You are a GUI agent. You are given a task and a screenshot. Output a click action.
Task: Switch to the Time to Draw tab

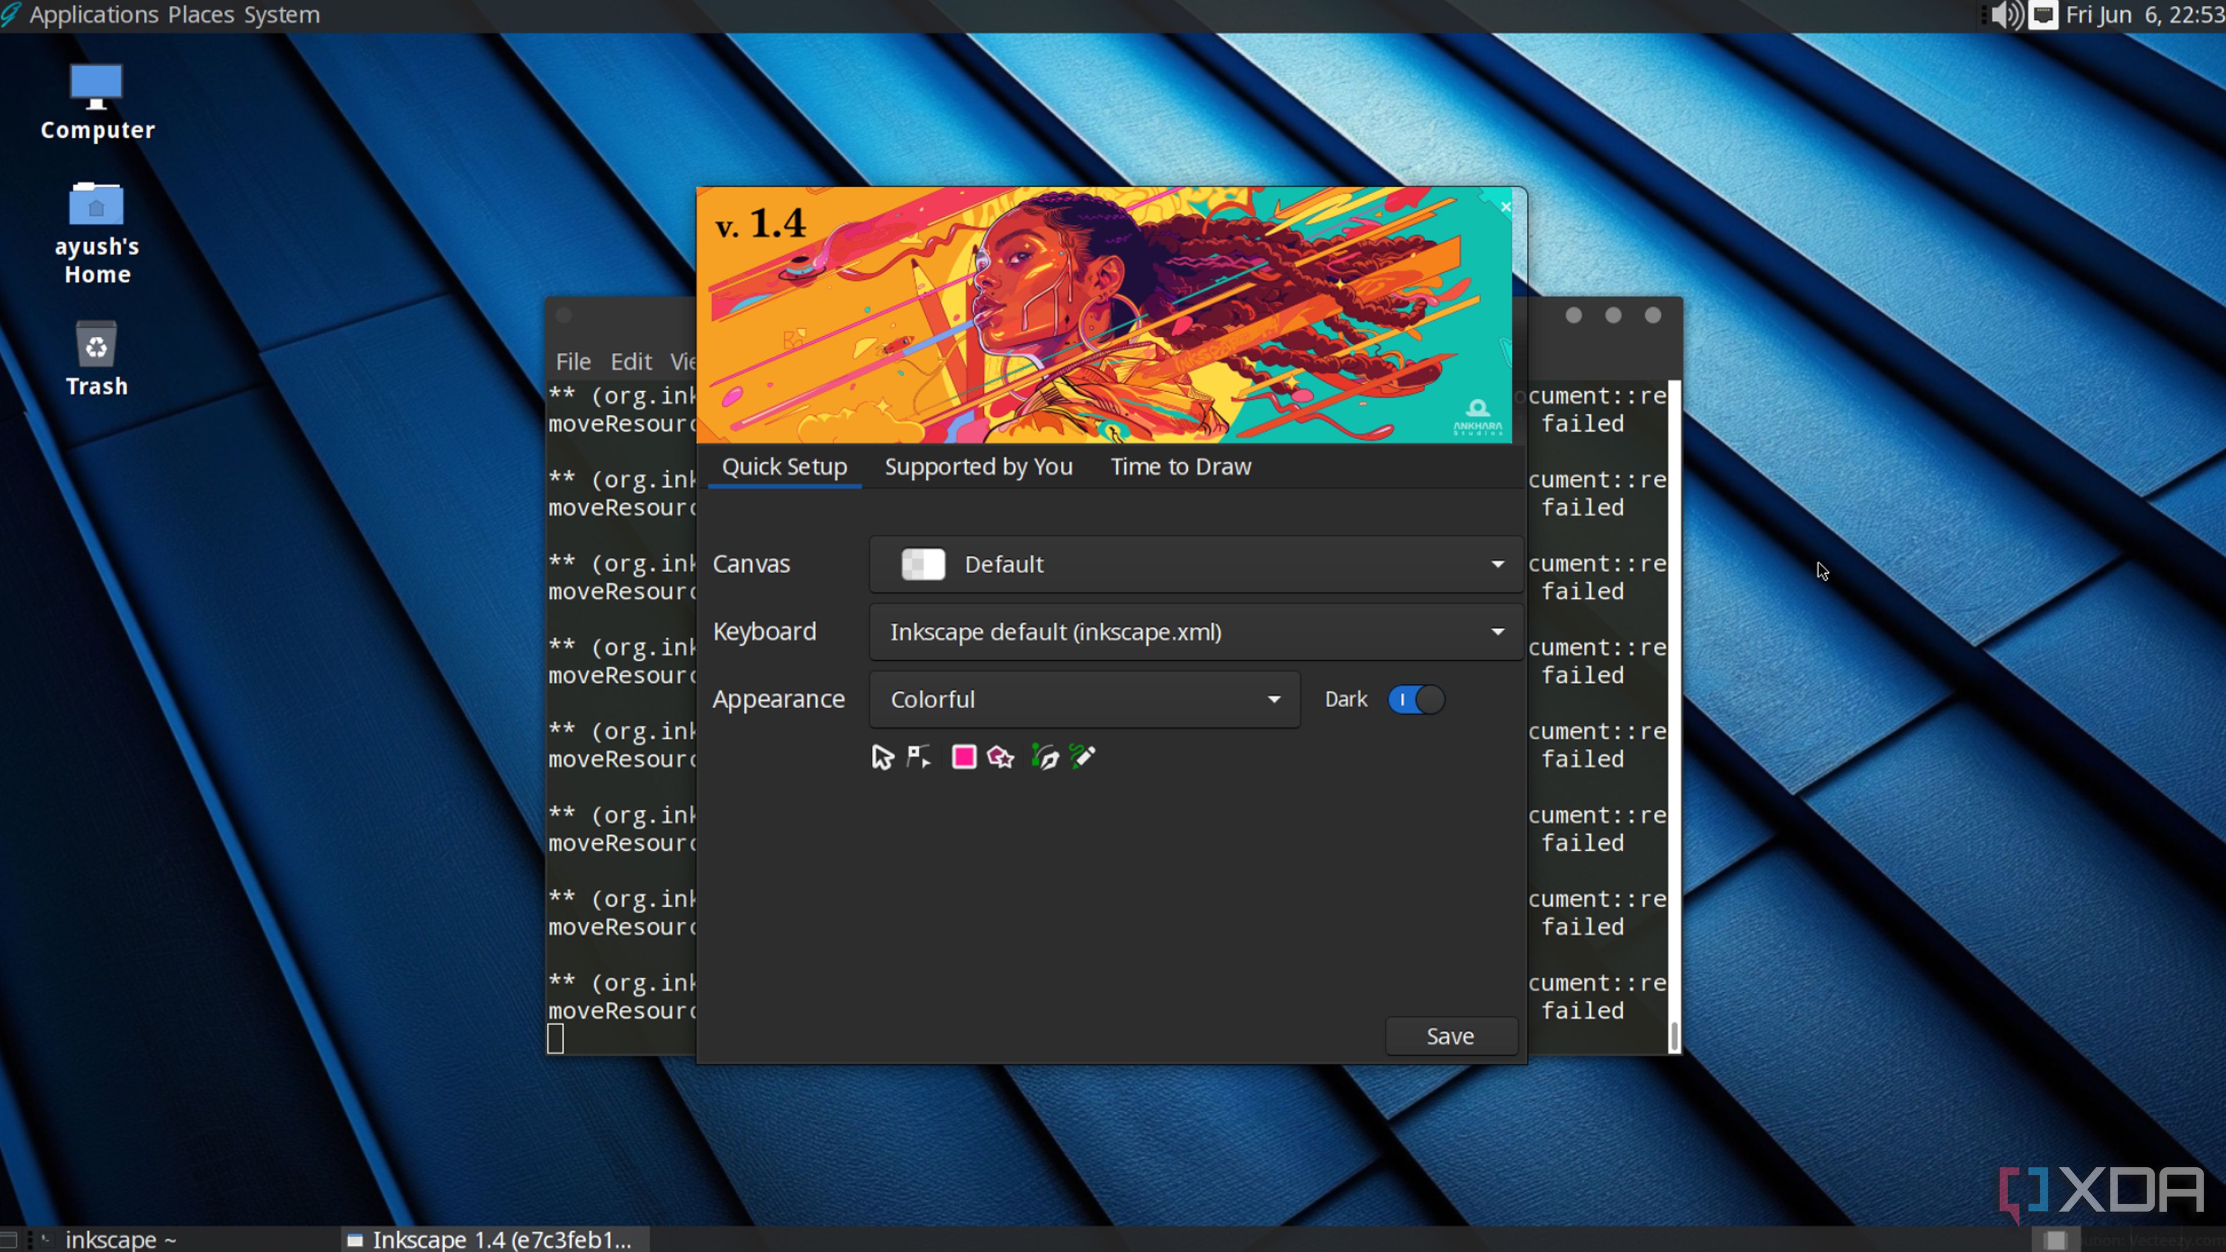coord(1180,467)
